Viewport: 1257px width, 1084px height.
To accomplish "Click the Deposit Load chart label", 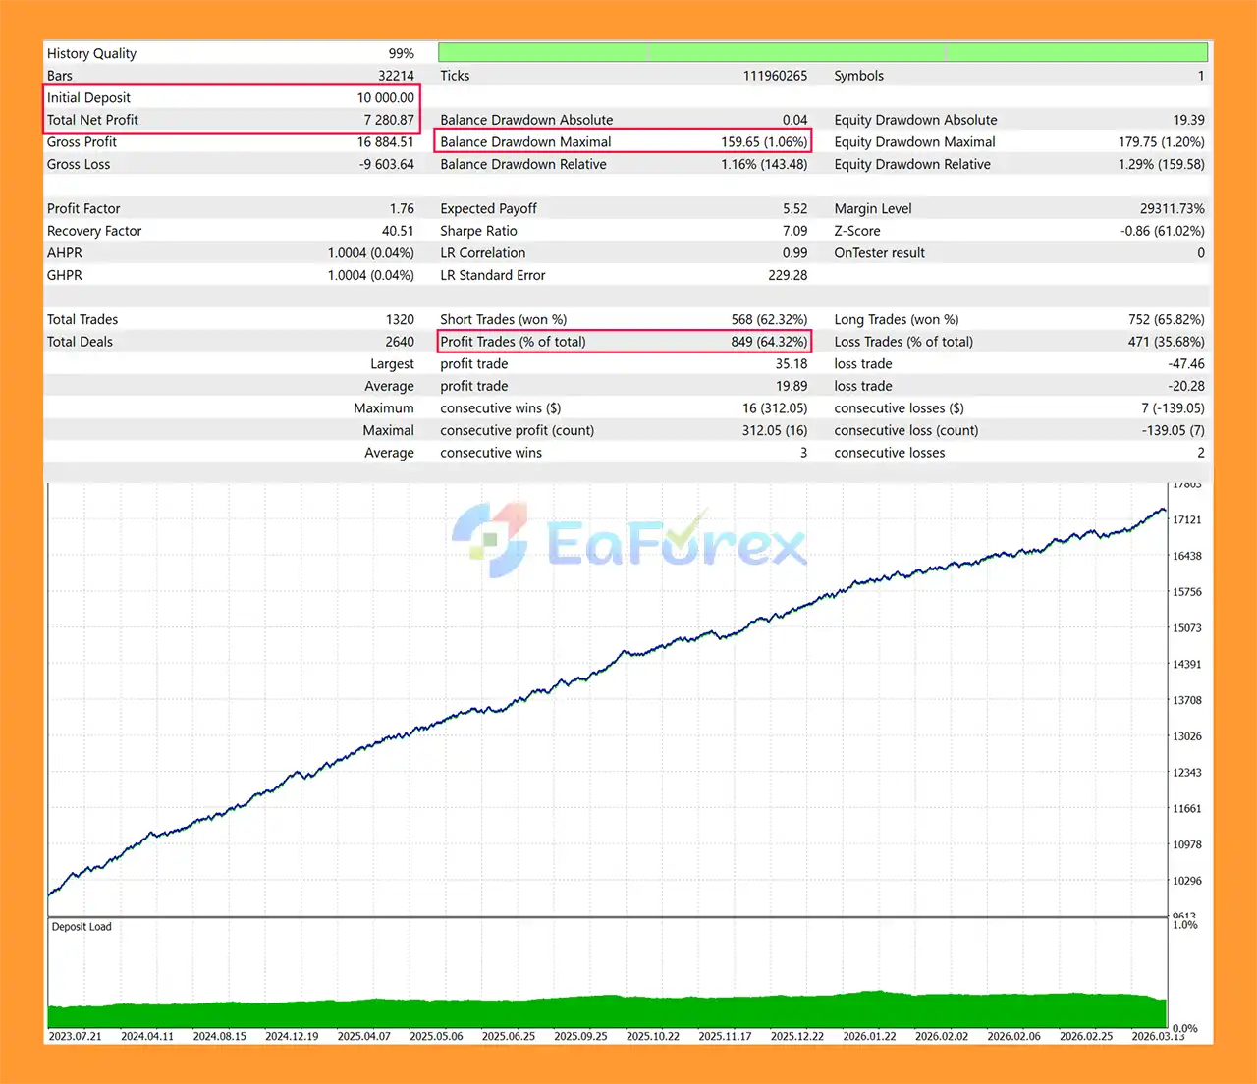I will (82, 927).
